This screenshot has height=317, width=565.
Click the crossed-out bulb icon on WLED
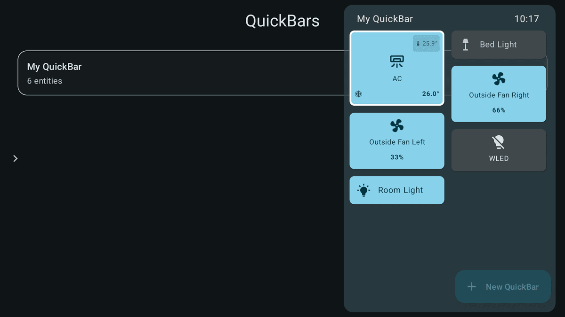pos(499,141)
